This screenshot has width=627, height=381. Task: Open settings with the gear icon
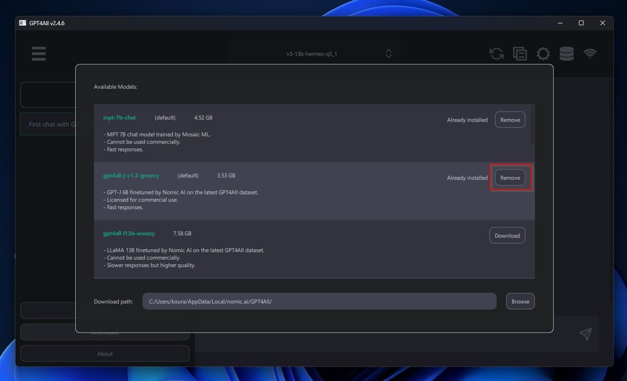coord(543,54)
